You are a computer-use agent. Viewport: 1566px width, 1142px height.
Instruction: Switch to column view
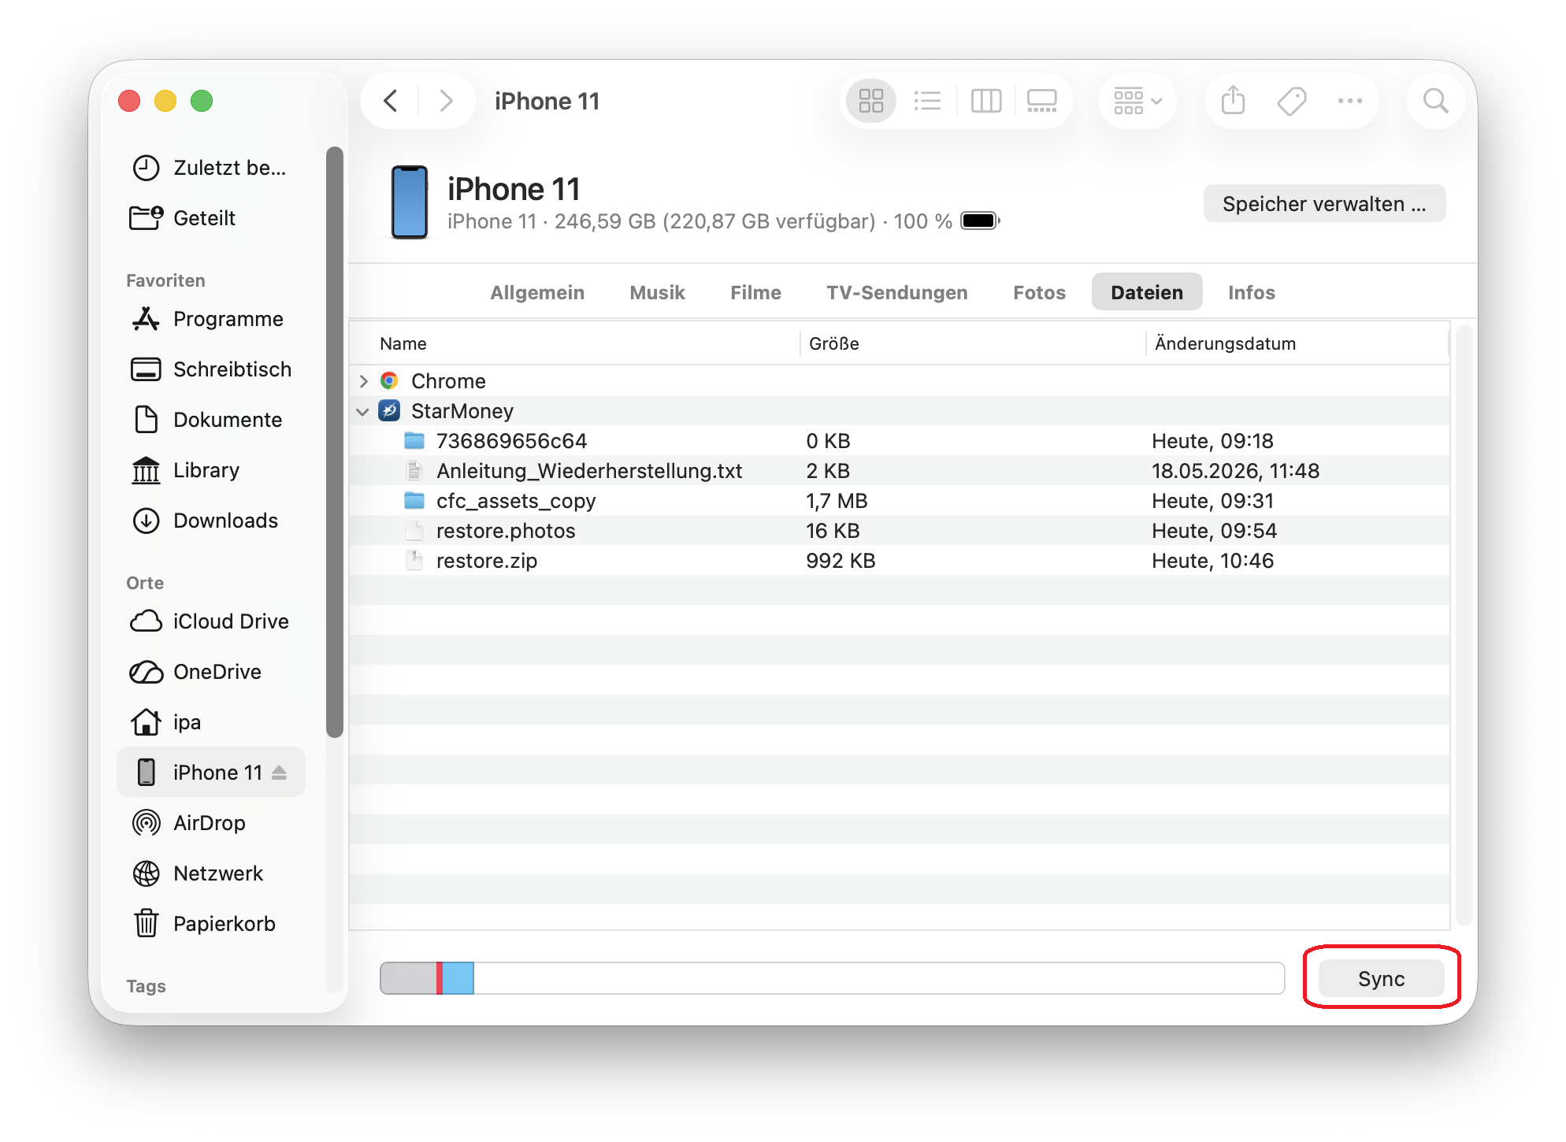986,101
